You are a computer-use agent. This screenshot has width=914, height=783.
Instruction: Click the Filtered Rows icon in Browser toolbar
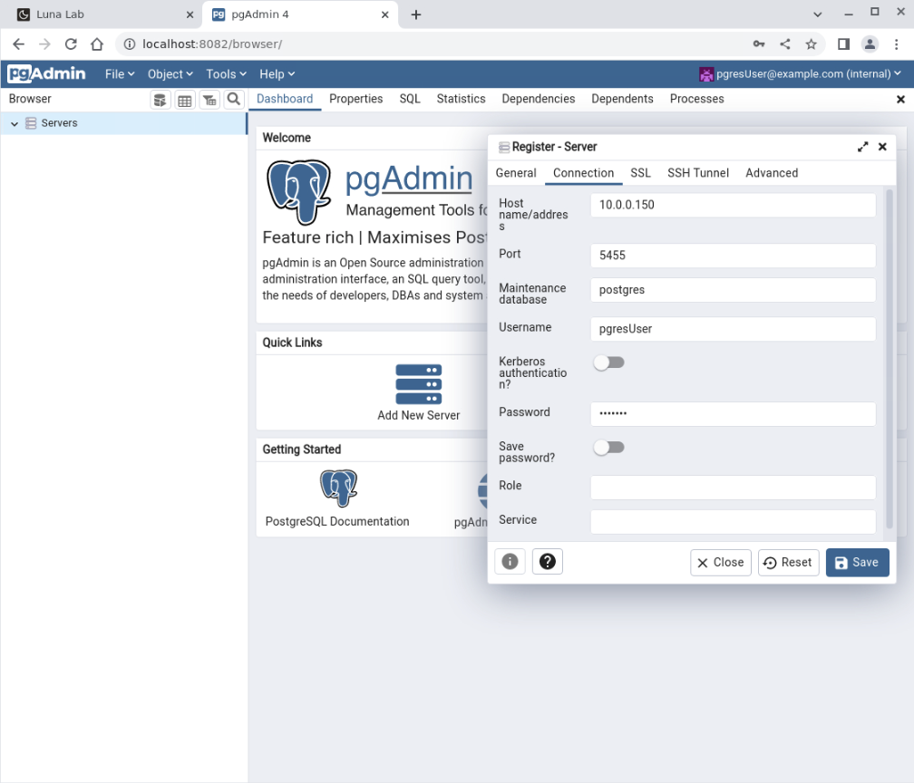[209, 101]
